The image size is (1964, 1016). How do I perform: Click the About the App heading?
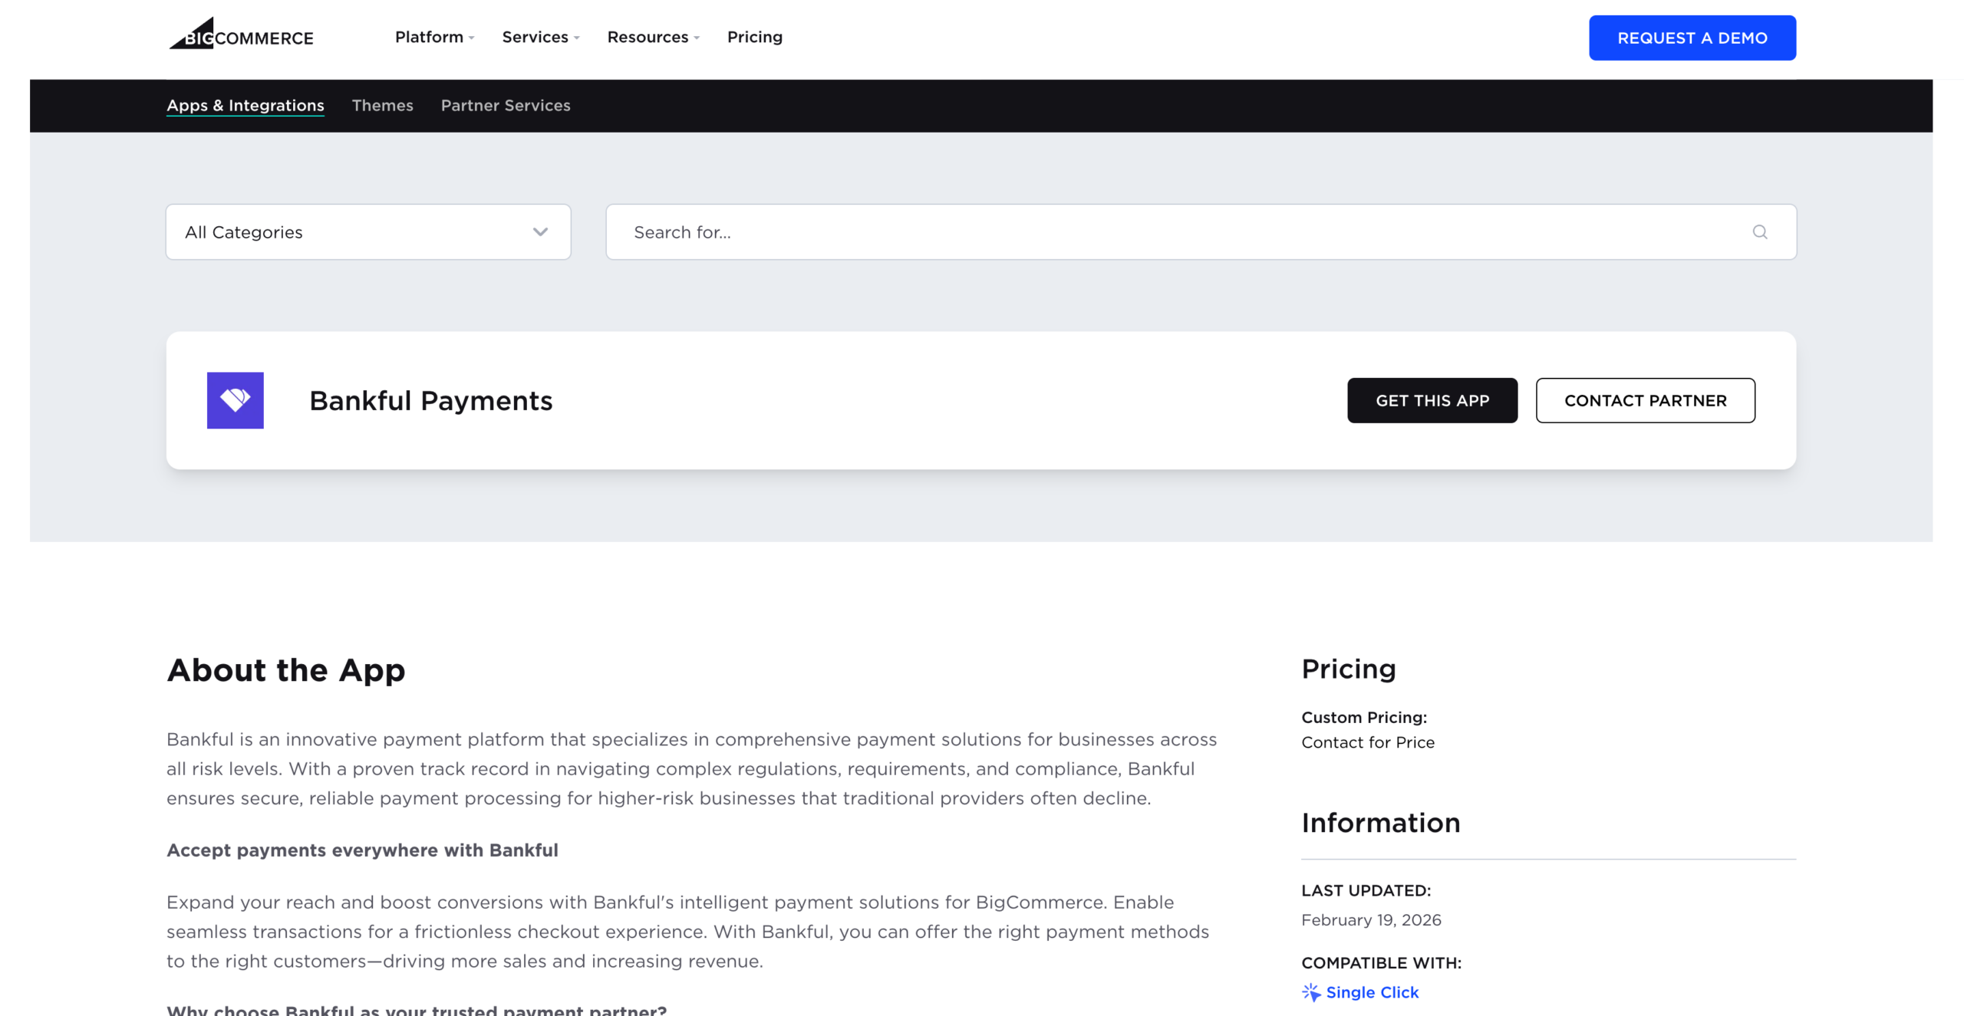(x=285, y=670)
